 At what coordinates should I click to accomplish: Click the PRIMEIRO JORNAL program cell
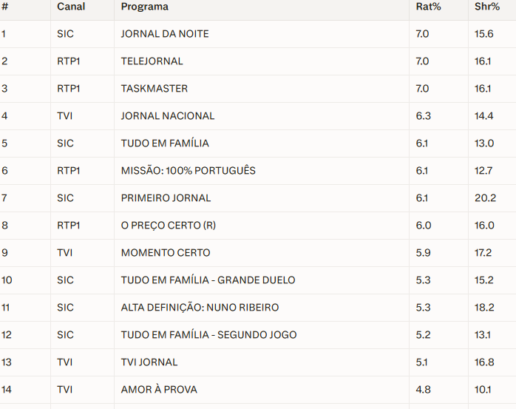[166, 198]
